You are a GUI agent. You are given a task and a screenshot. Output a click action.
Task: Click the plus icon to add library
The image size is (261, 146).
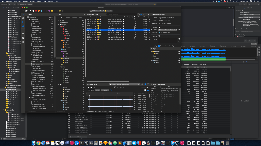[x=23, y=11]
